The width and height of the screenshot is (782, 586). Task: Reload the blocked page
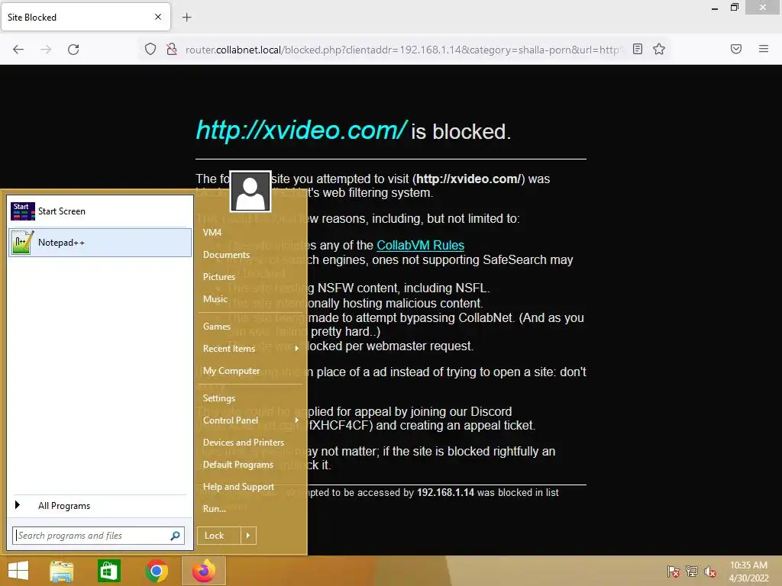pyautogui.click(x=73, y=50)
